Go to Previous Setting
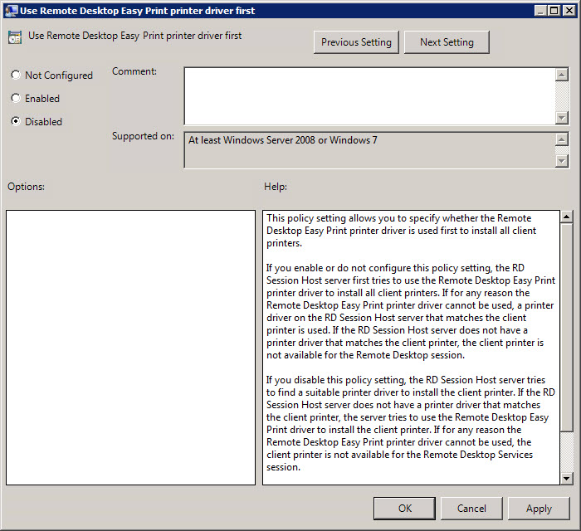This screenshot has height=531, width=581. click(356, 42)
